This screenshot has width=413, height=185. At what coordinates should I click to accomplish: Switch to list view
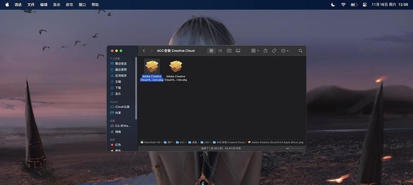pyautogui.click(x=220, y=51)
